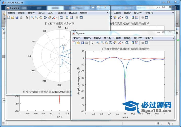The width and height of the screenshot is (181, 127).
Task: Open 编辑(E) menu in Figure 1
Action: (22, 13)
